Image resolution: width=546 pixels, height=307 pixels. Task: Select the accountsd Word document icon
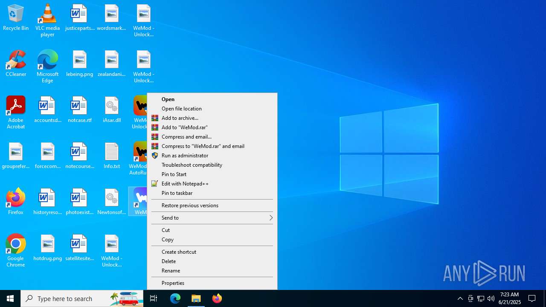(x=47, y=110)
